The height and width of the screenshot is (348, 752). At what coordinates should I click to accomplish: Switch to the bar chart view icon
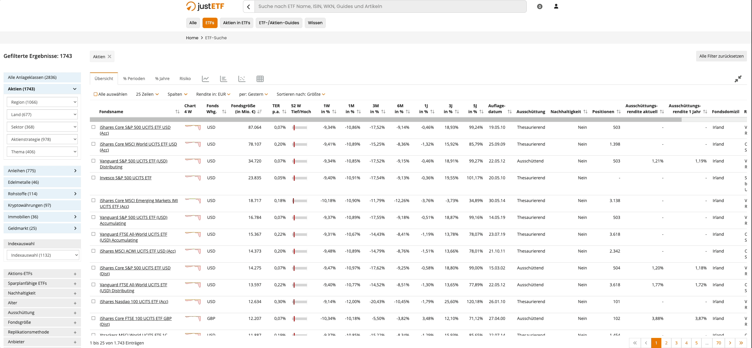[223, 79]
